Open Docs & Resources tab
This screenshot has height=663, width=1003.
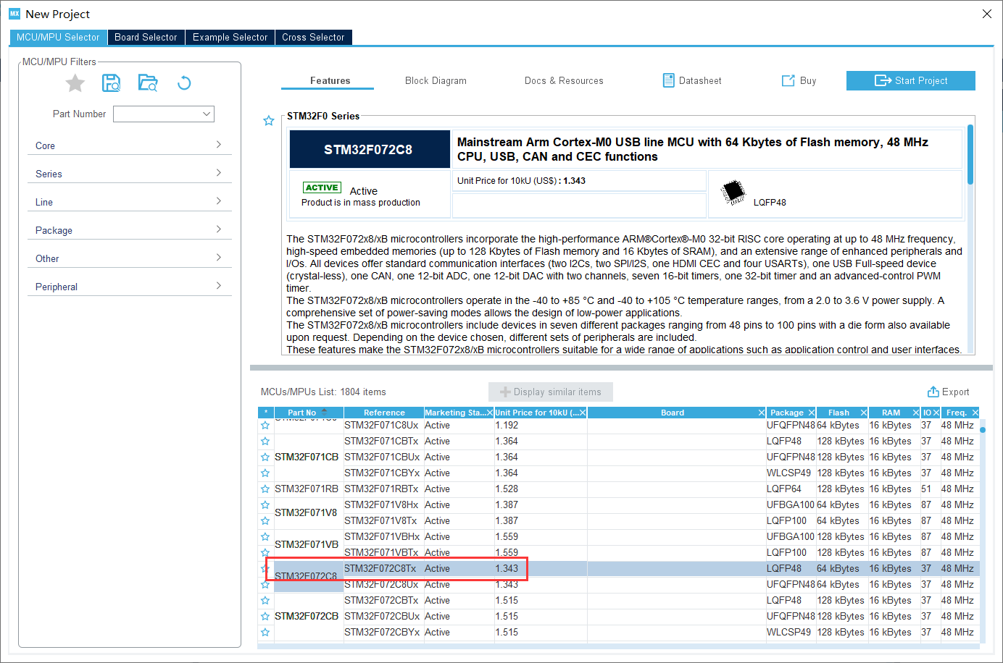564,80
